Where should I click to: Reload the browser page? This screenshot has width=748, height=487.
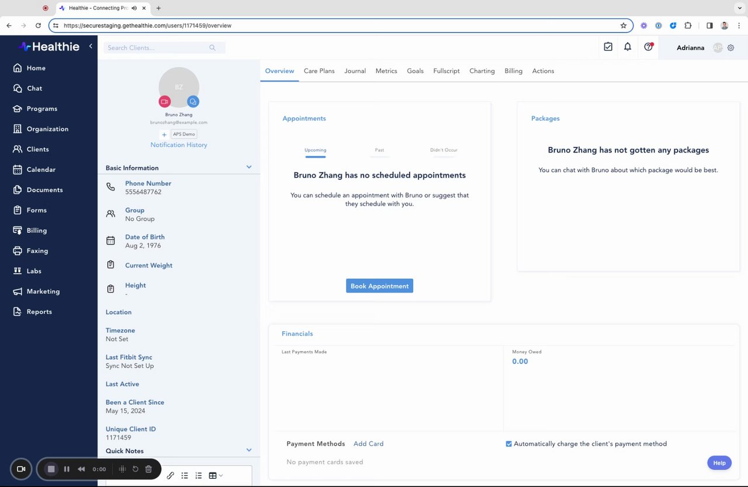click(x=38, y=26)
